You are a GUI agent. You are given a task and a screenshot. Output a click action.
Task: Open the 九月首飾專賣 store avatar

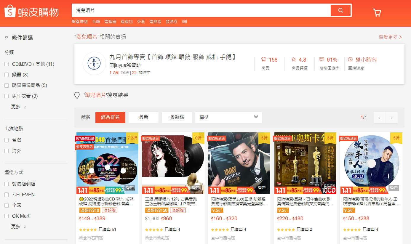click(x=94, y=63)
